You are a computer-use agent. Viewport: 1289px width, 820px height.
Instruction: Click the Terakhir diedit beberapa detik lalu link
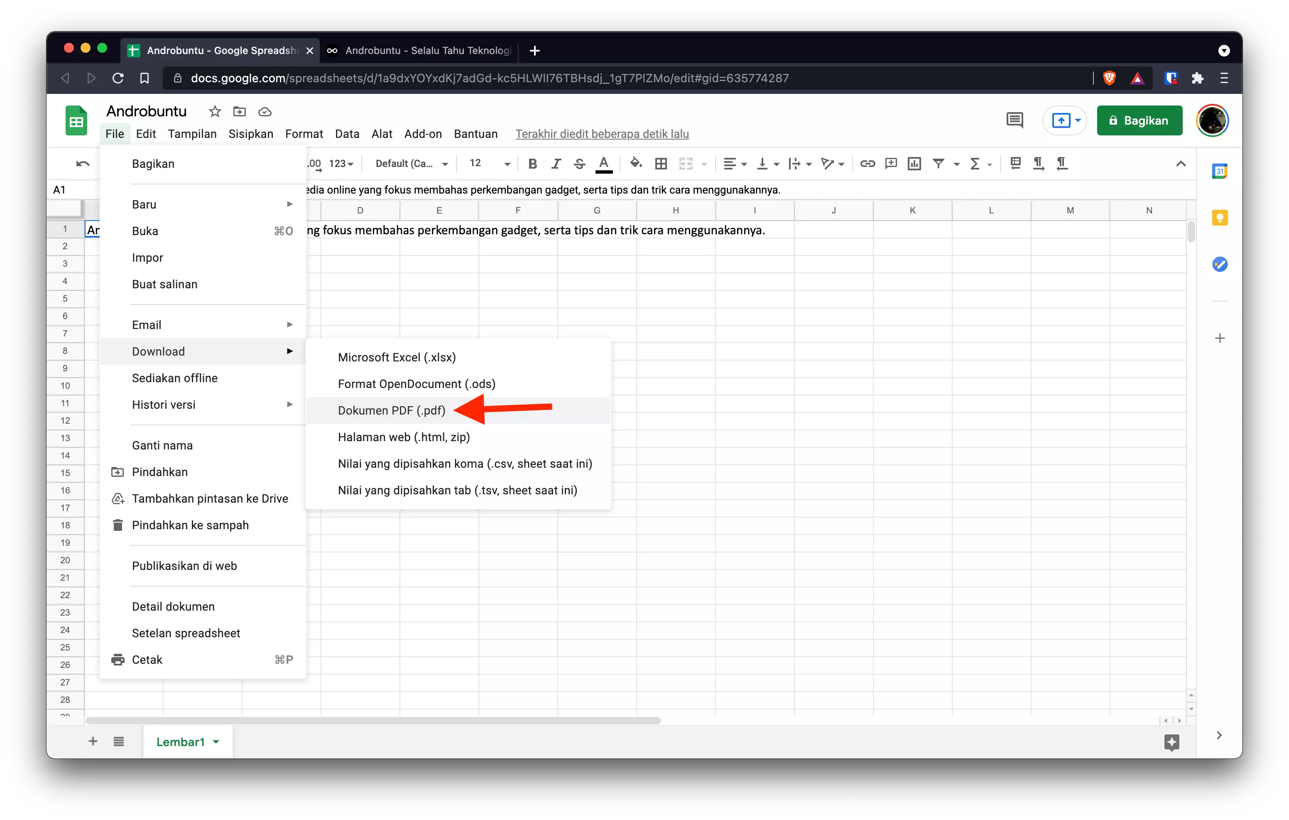pyautogui.click(x=602, y=134)
